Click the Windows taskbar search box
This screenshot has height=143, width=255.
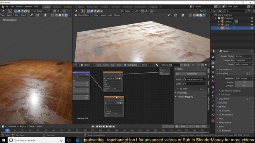tap(36, 140)
